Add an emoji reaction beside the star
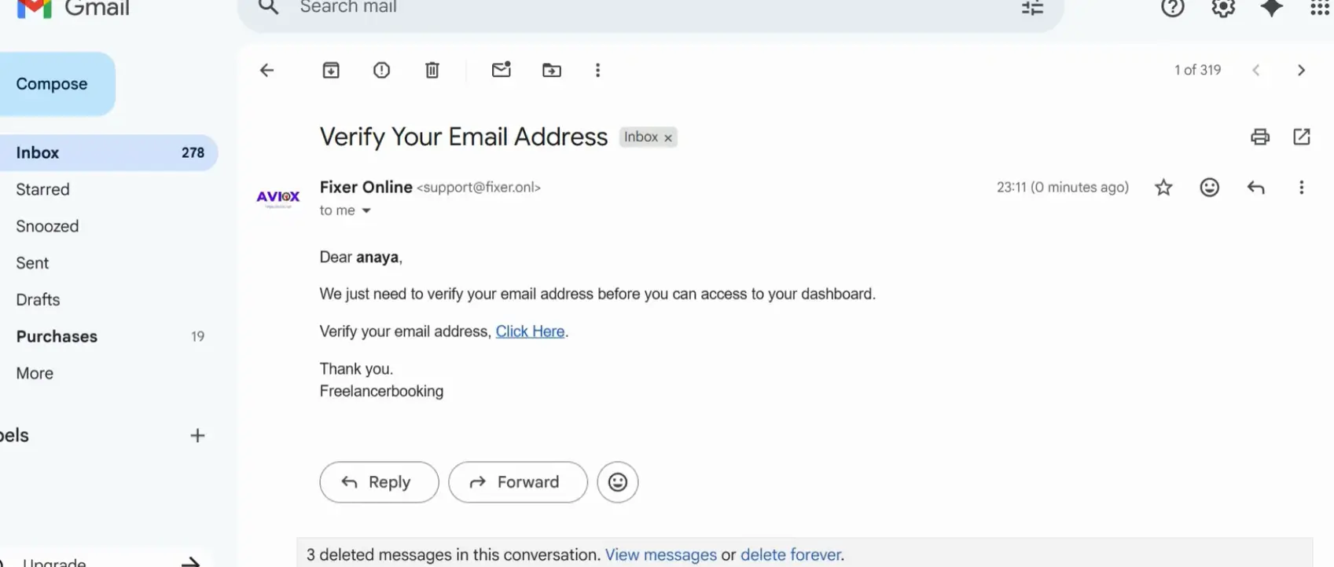 tap(1209, 188)
